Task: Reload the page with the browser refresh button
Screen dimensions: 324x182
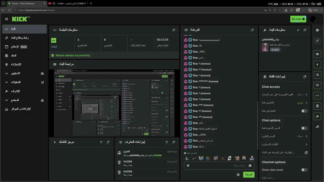Action: pyautogui.click(x=9, y=10)
